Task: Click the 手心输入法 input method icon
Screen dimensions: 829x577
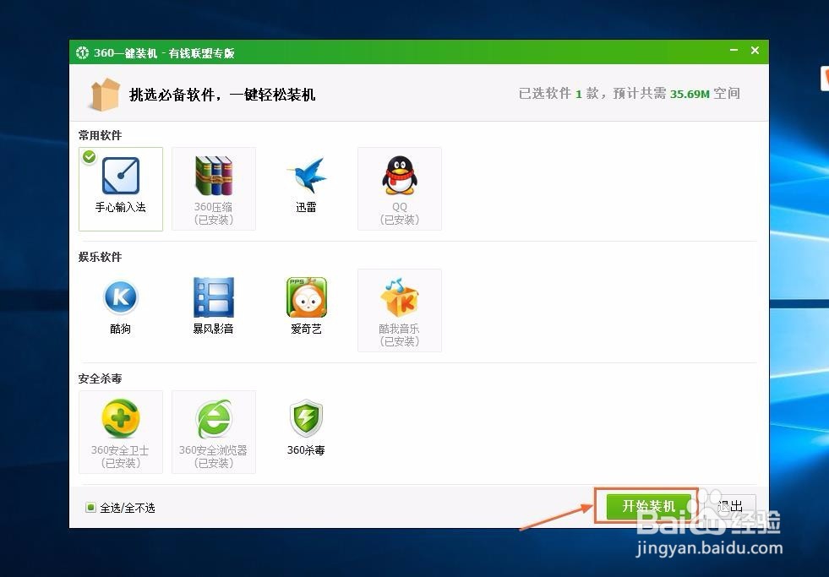Action: pyautogui.click(x=120, y=177)
